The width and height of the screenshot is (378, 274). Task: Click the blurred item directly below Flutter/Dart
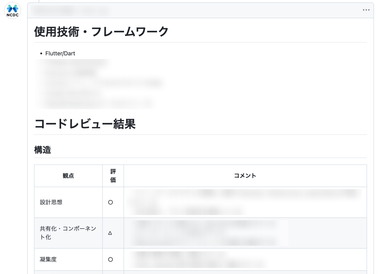pyautogui.click(x=74, y=63)
